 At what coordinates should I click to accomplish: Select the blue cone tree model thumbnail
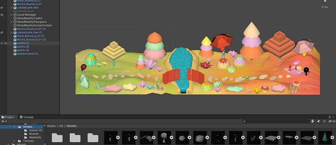coord(325,137)
